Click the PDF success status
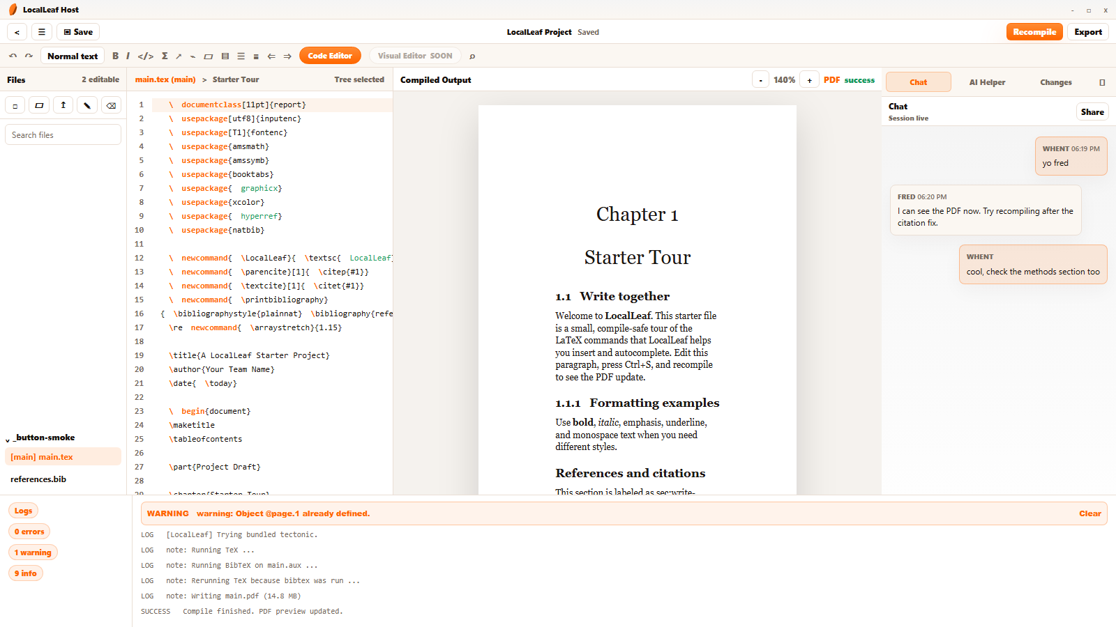 pos(849,80)
